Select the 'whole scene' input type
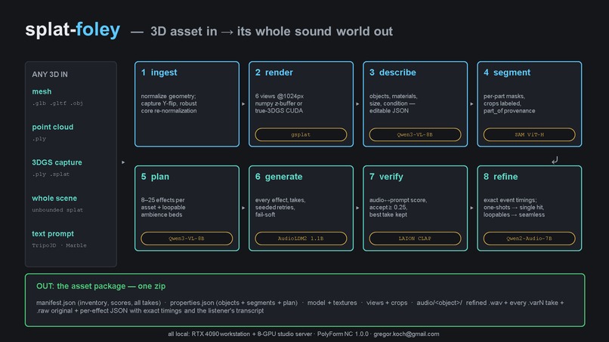609x342 pixels. pos(54,198)
